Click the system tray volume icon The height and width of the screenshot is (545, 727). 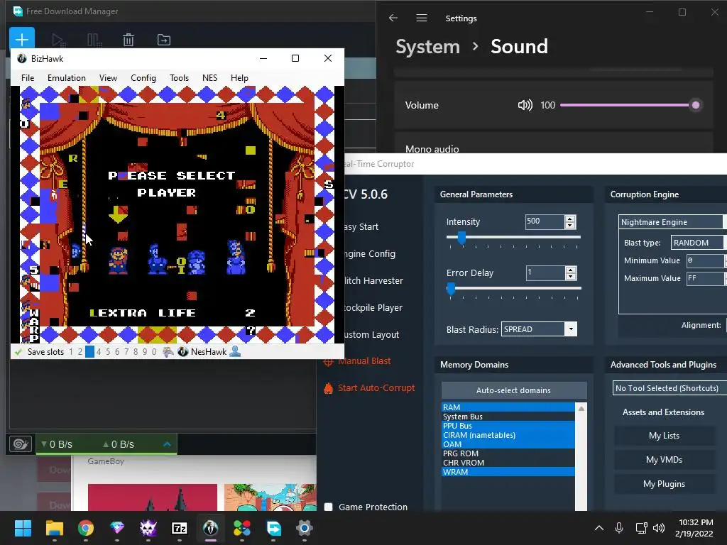pyautogui.click(x=658, y=528)
